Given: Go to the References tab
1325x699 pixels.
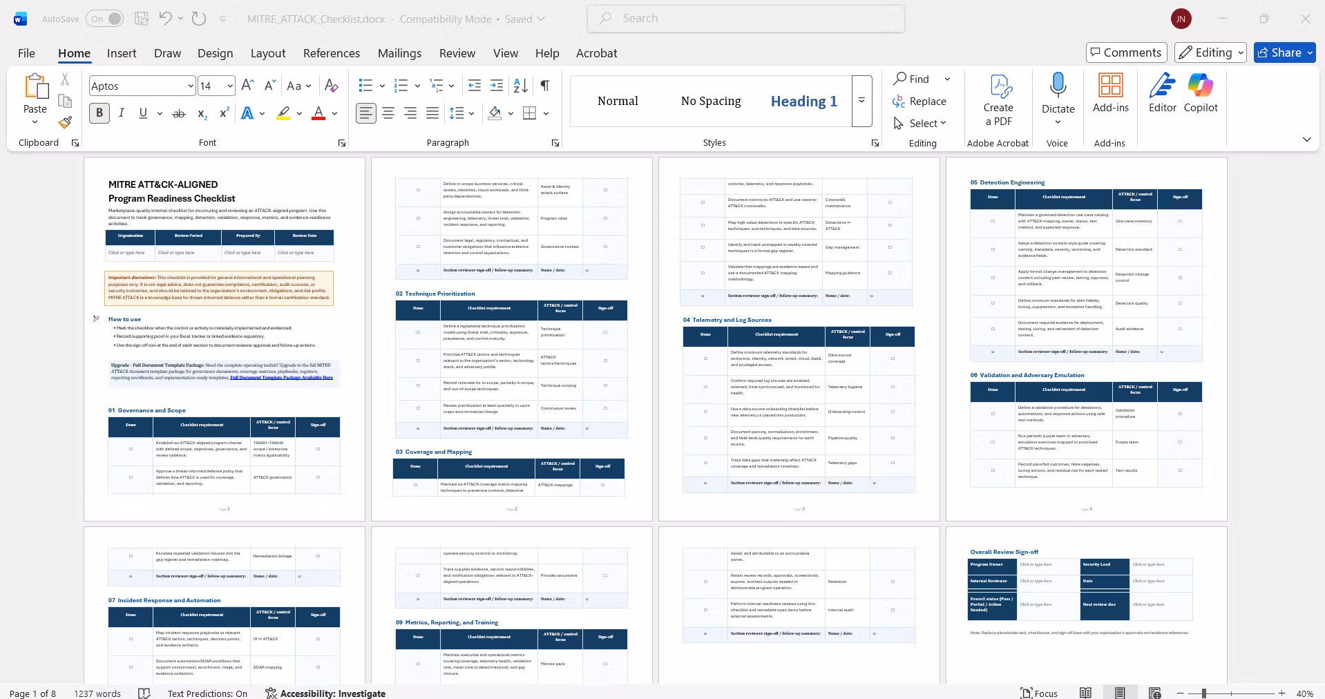Looking at the screenshot, I should coord(332,53).
